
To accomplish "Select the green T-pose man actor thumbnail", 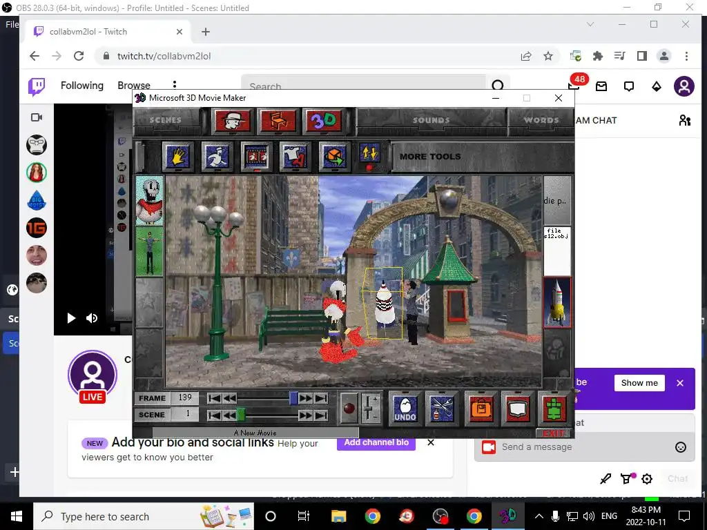I will tap(149, 251).
